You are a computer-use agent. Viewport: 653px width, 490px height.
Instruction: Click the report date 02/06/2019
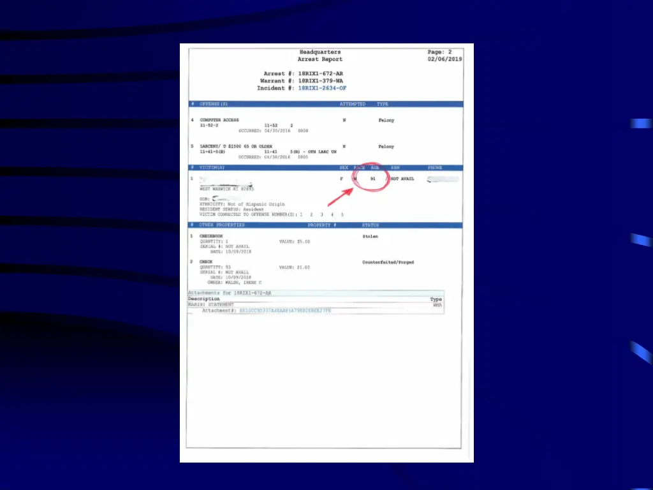coord(444,59)
